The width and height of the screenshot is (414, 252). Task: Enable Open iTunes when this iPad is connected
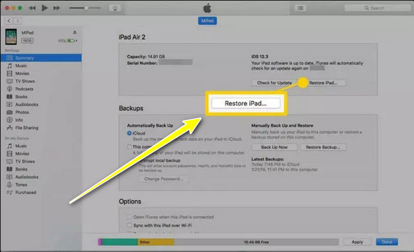coord(130,217)
